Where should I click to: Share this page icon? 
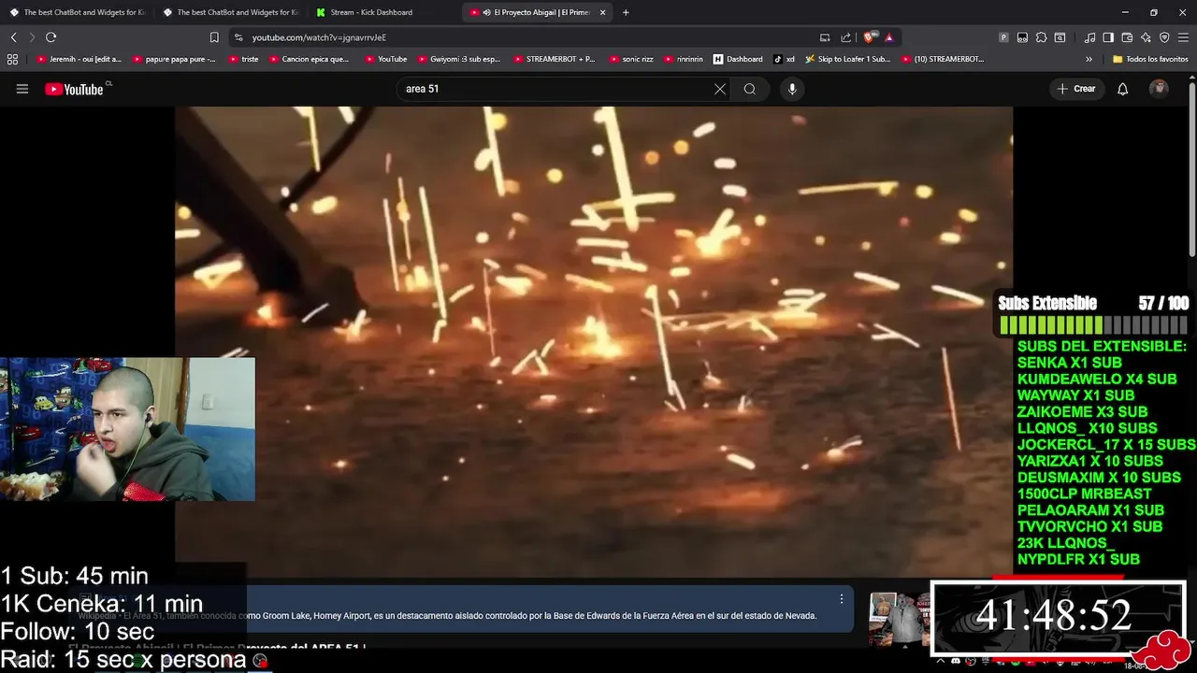pos(846,37)
